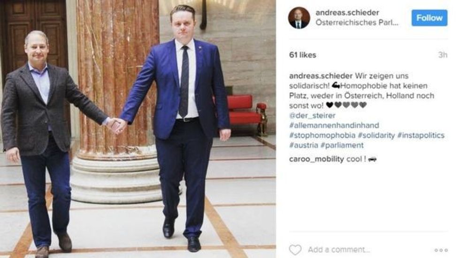Screen dimensions: 460x258
Task: Open the 3h timestamp
Action: pos(443,55)
